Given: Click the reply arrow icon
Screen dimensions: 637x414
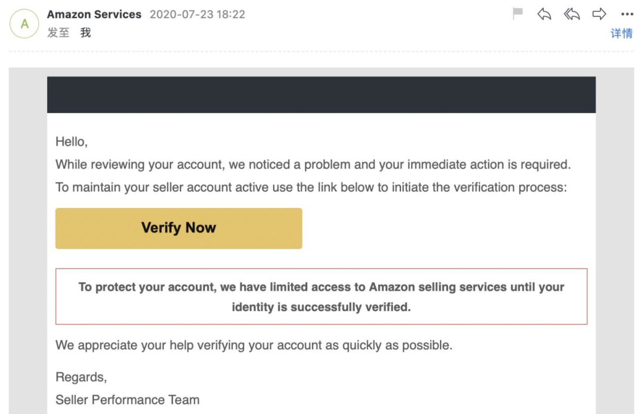Looking at the screenshot, I should point(544,14).
